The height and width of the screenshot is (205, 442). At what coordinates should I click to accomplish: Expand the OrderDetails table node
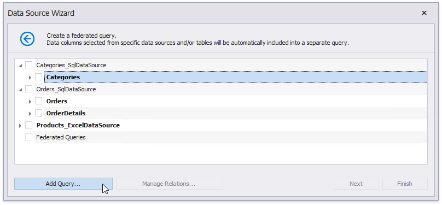click(x=30, y=114)
